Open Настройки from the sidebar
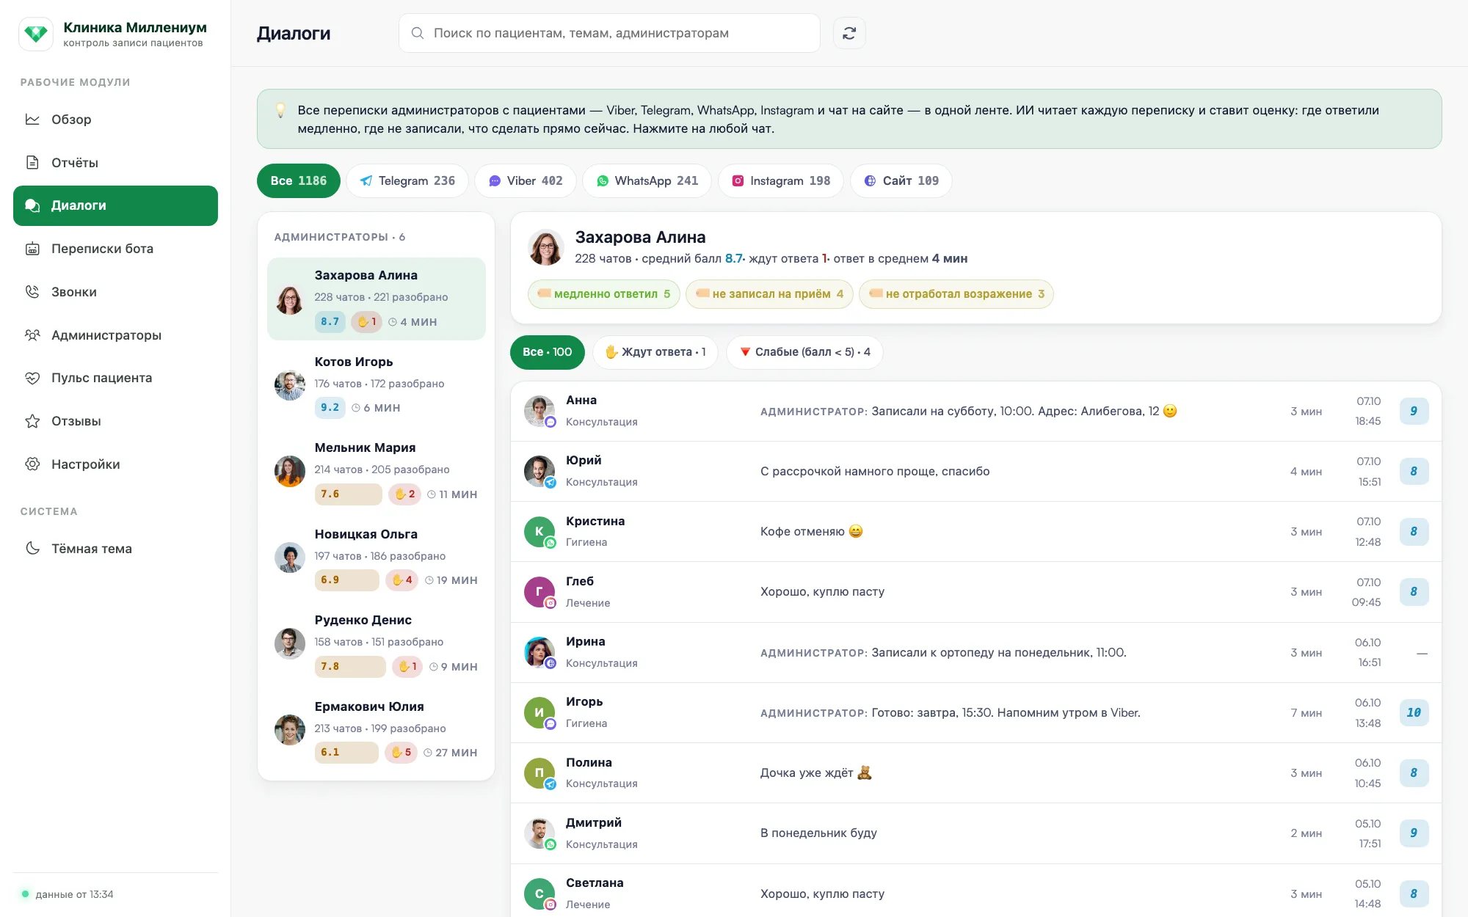 pyautogui.click(x=115, y=464)
